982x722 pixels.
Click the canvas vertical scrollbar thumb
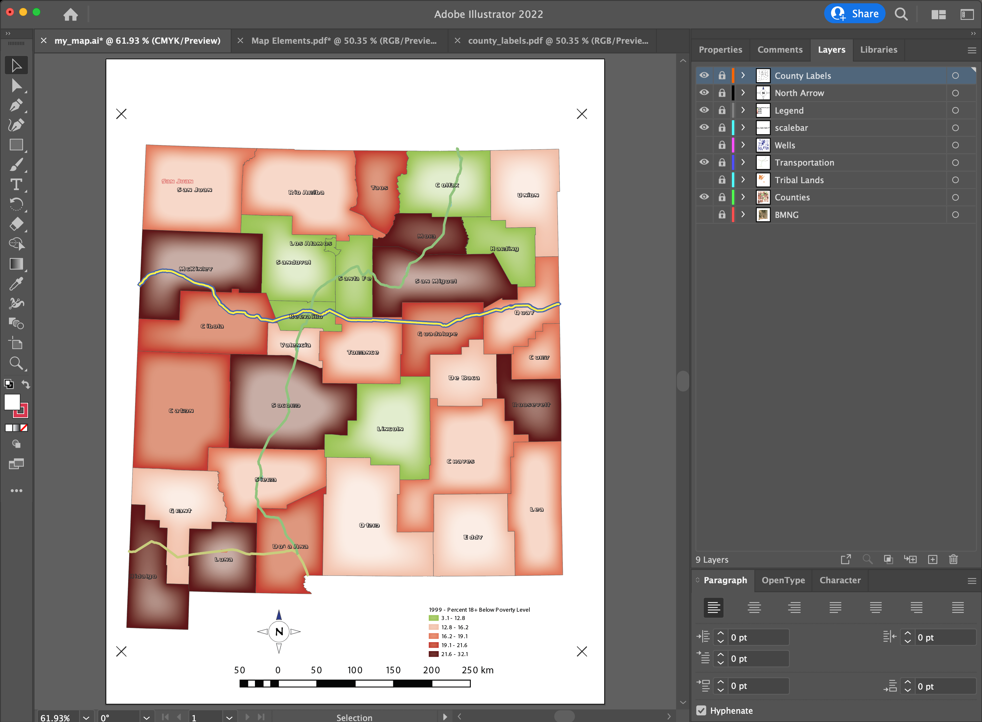point(683,381)
